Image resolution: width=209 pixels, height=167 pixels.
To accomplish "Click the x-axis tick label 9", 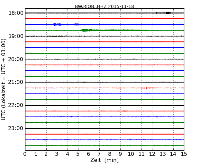I will pos(120,154).
